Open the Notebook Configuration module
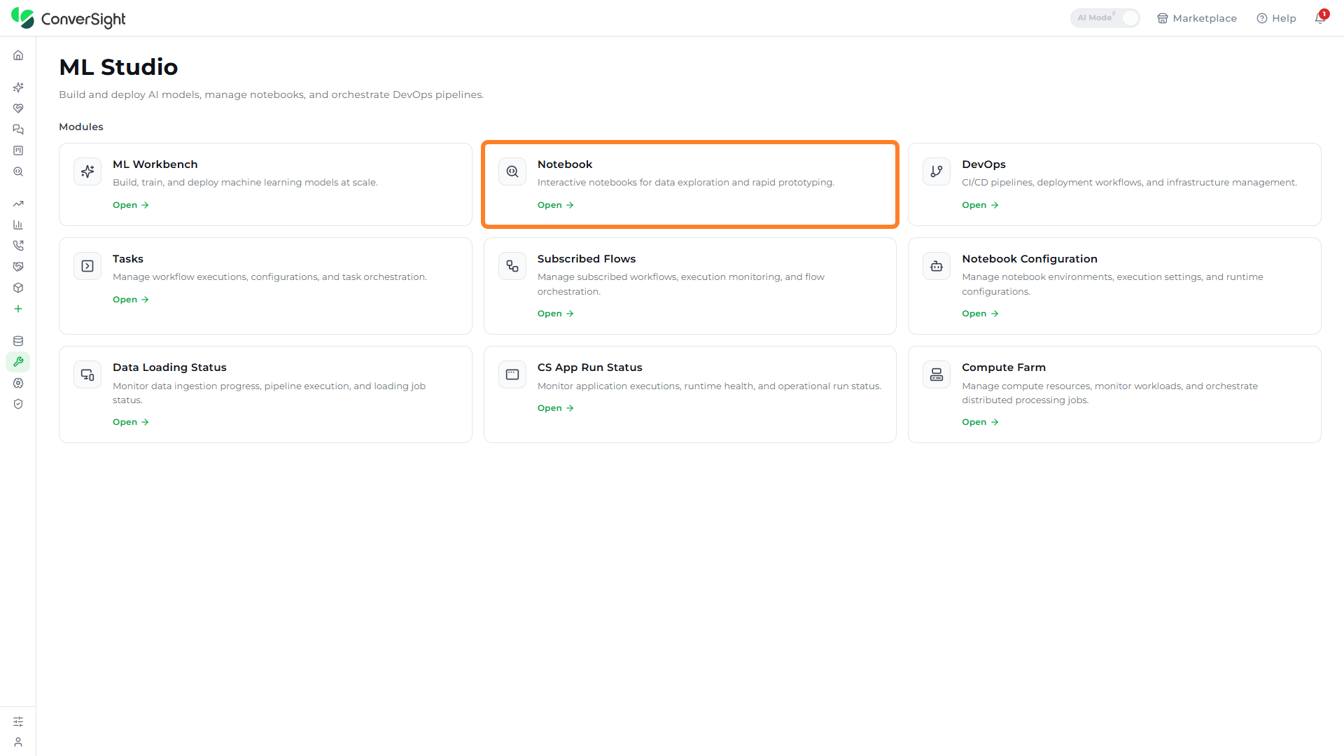Screen dimensions: 1344x756 click(1114, 286)
